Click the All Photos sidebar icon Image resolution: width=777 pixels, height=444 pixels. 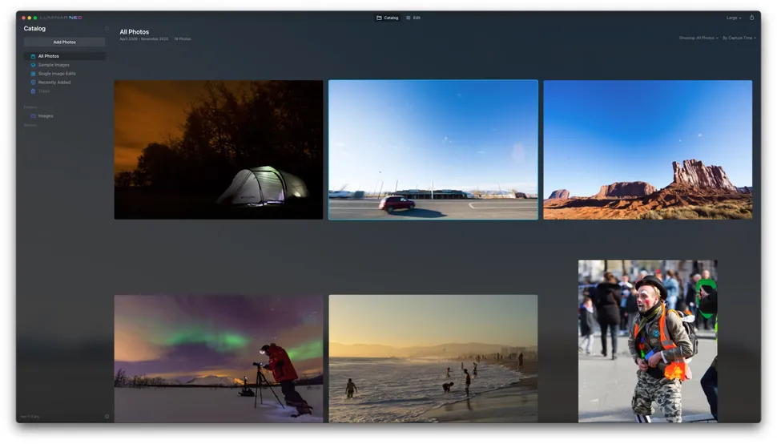pos(33,56)
